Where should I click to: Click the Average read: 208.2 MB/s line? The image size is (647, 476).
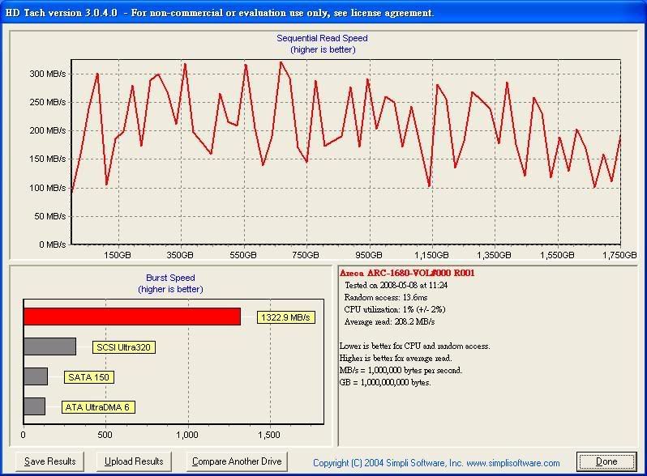[x=389, y=321]
